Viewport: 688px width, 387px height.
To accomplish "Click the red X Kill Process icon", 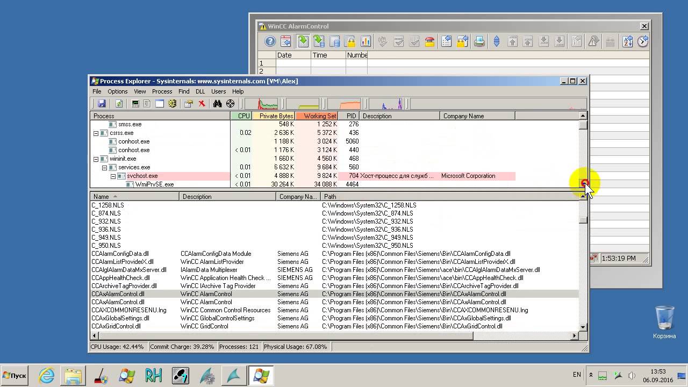I will pos(202,104).
